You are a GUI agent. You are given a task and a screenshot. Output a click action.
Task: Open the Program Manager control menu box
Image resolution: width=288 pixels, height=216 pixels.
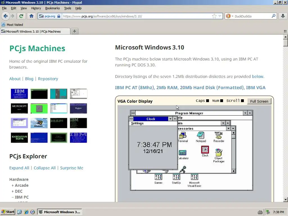point(133,113)
